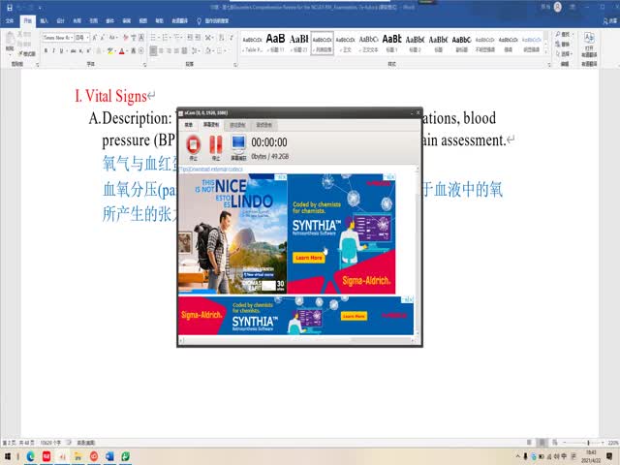Click the Save icon in Word title bar
The width and height of the screenshot is (620, 465).
(10, 7)
